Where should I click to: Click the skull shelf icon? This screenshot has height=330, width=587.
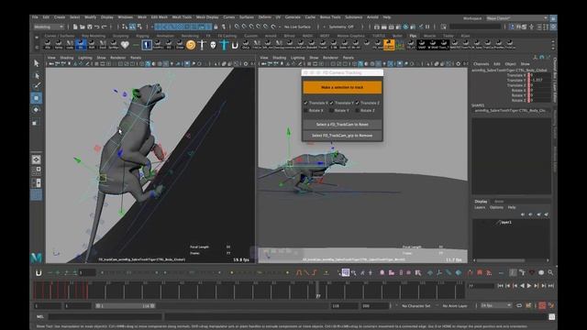tap(213, 45)
